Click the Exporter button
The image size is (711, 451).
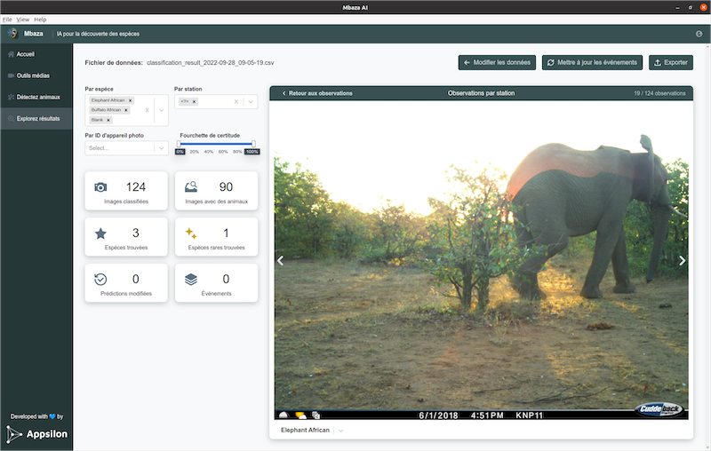click(x=671, y=62)
